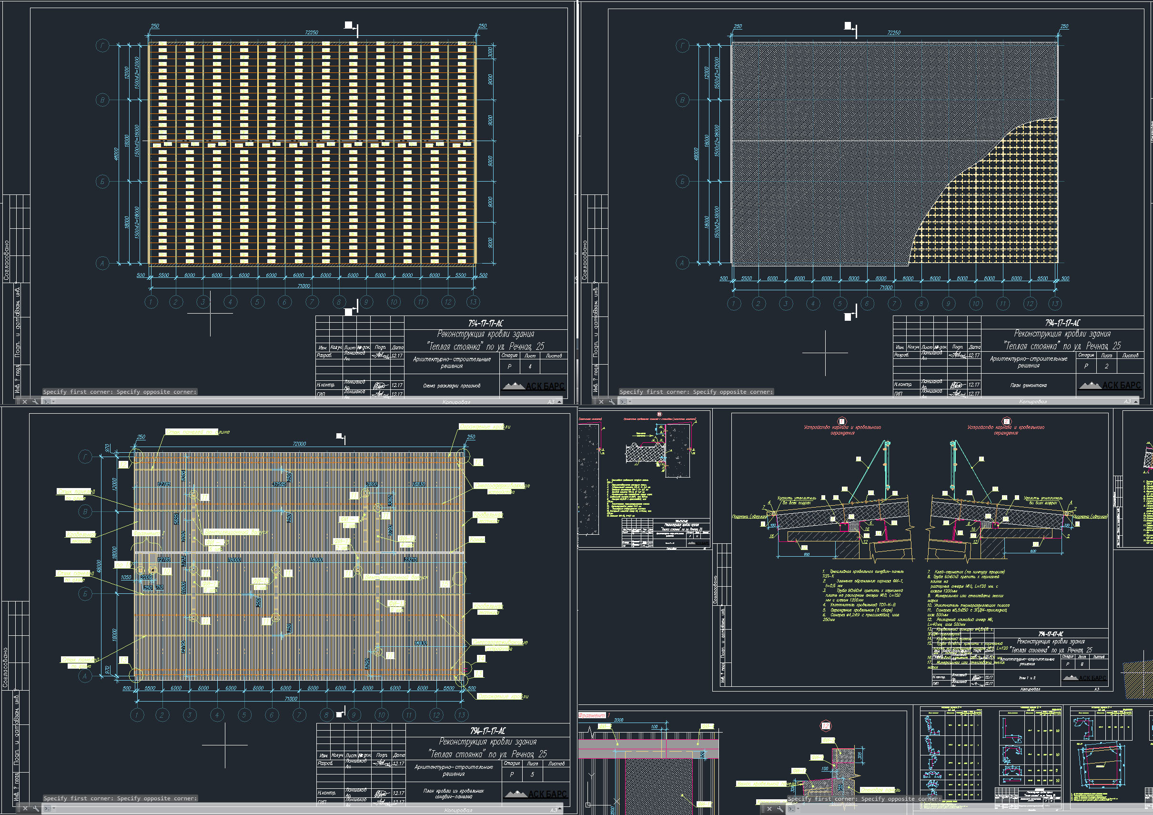Open recent commands arrow in roof plan viewport
This screenshot has height=815, width=1153.
tap(54, 808)
